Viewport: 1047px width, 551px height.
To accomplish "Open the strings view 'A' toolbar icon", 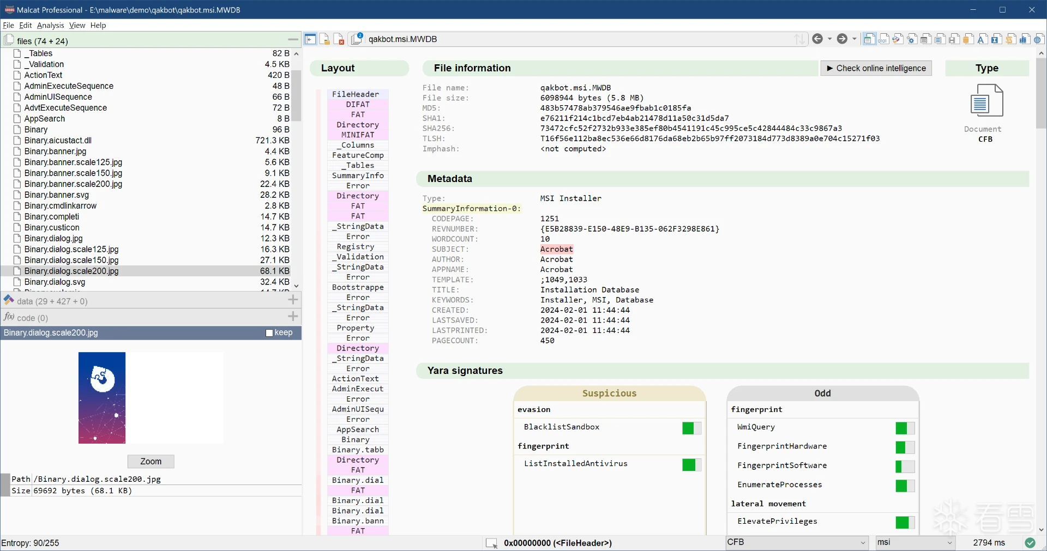I will click(982, 39).
